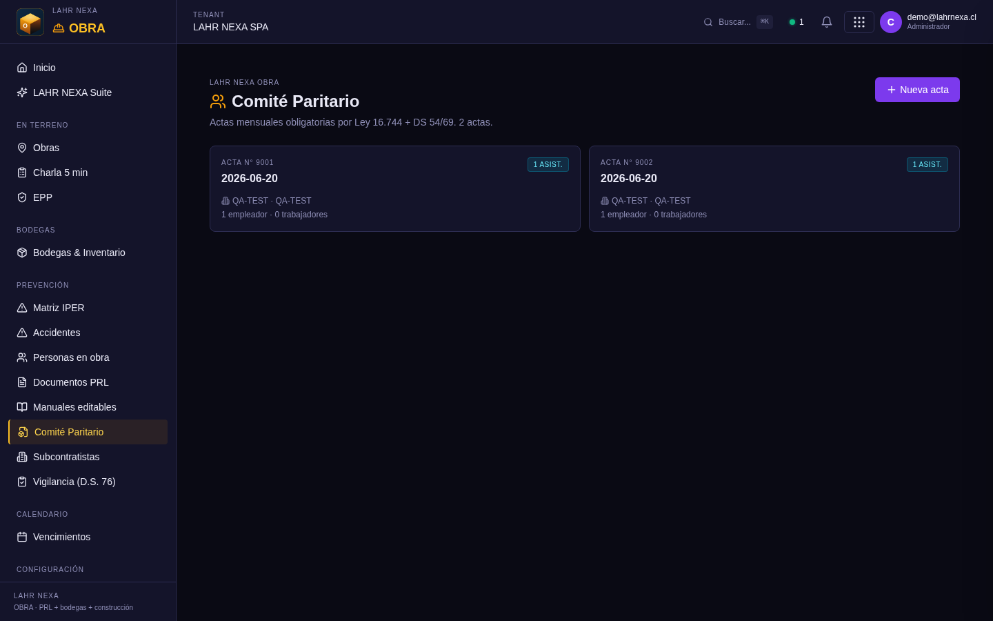Click the green online status indicator
Viewport: 993px width, 621px height.
tap(792, 22)
